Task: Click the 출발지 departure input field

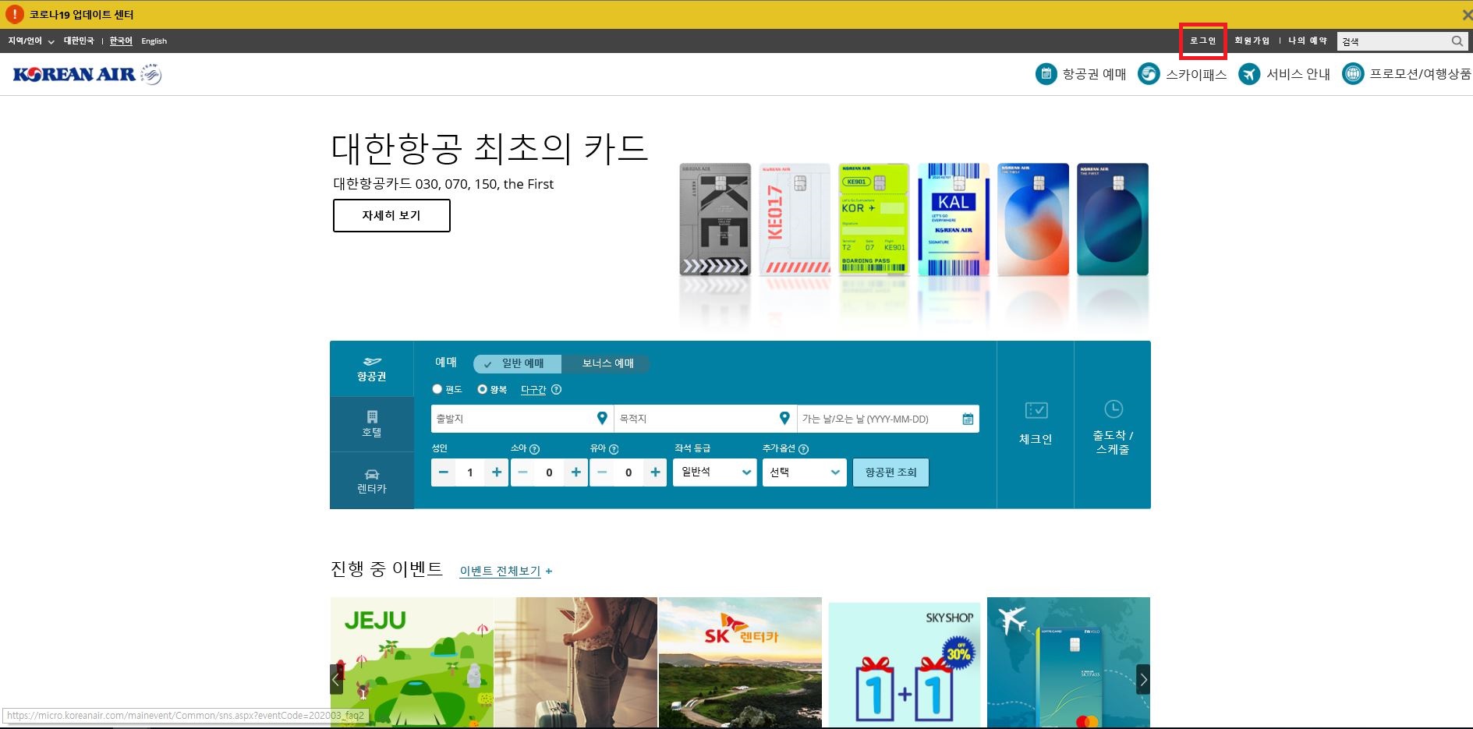Action: tap(522, 419)
